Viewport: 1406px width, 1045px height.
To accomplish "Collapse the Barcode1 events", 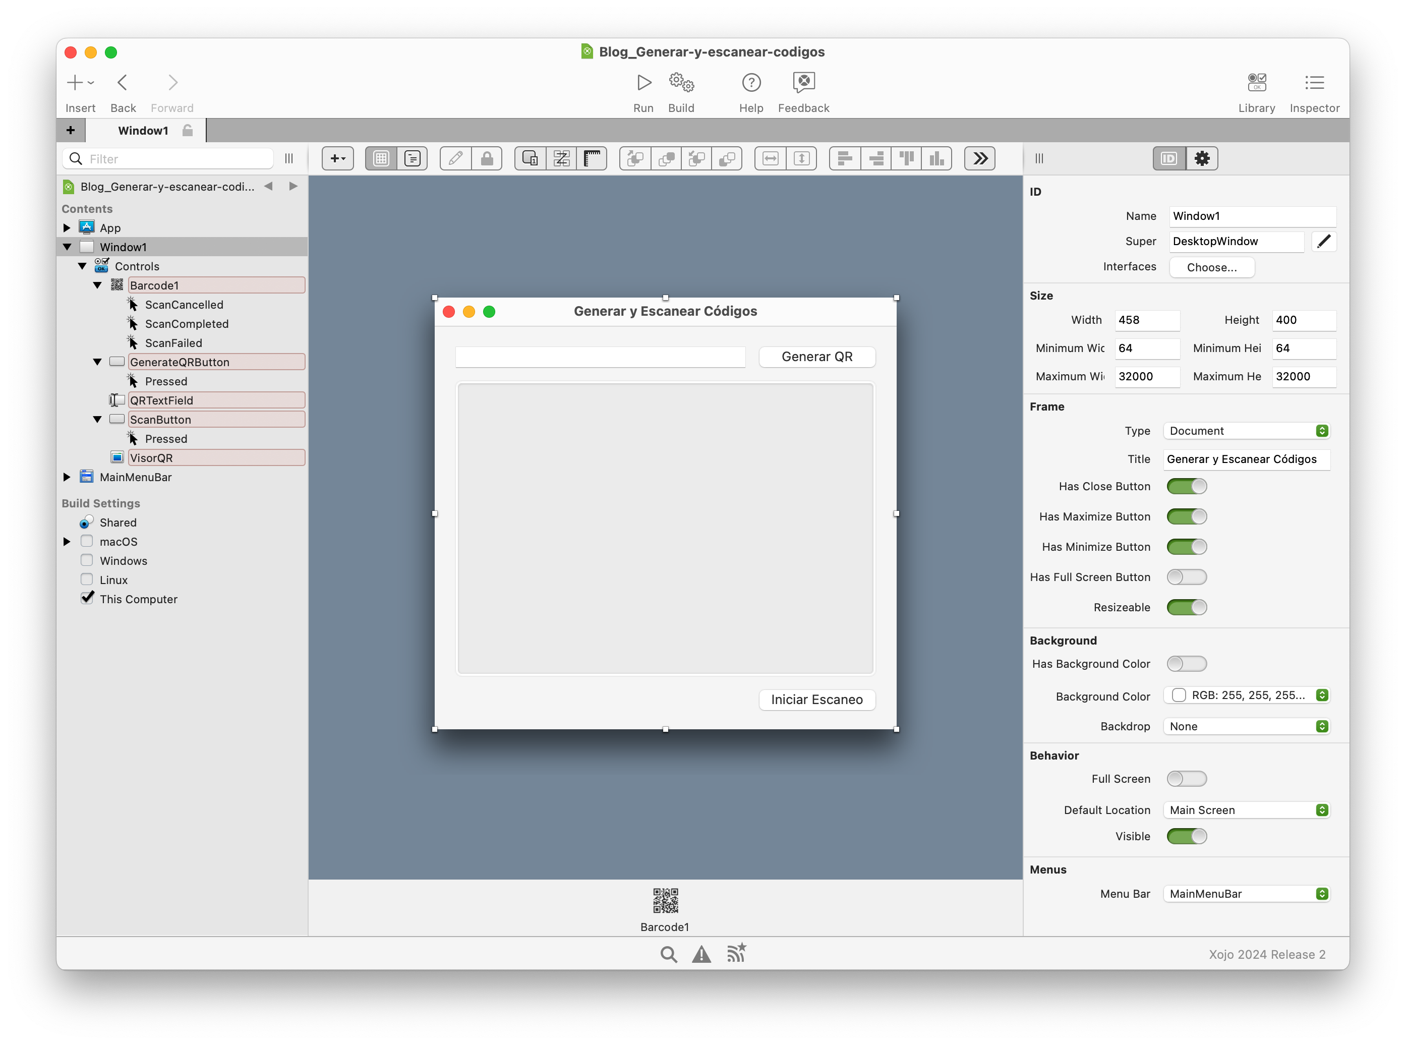I will coord(97,285).
